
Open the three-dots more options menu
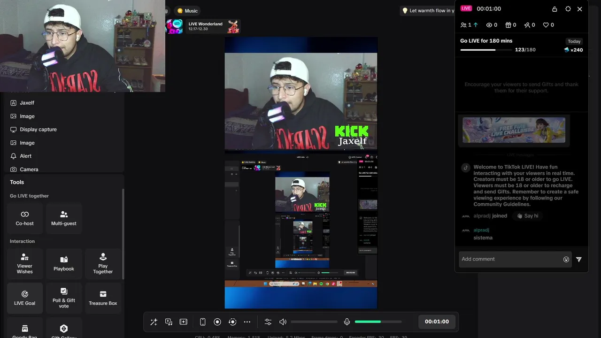click(x=247, y=322)
